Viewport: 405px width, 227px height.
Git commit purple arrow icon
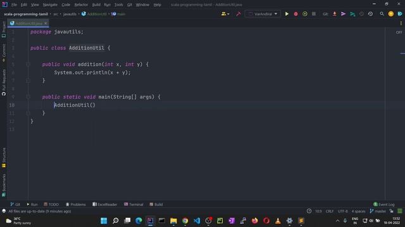tap(343, 14)
